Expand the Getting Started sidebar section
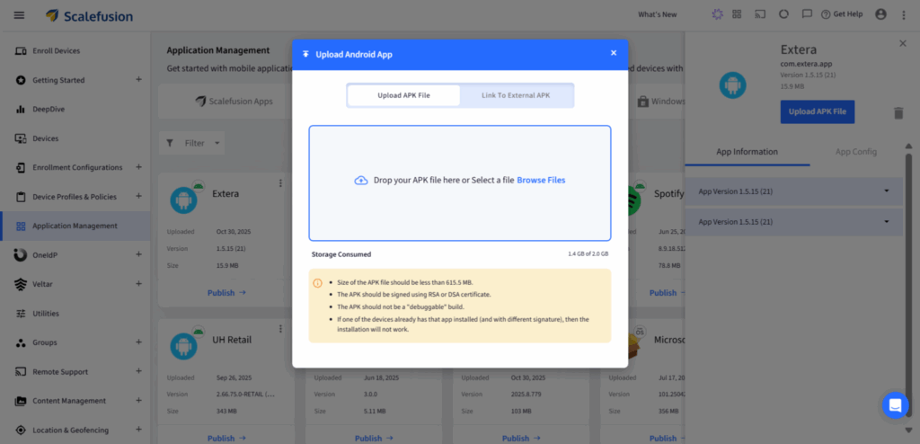The image size is (920, 444). (x=138, y=80)
